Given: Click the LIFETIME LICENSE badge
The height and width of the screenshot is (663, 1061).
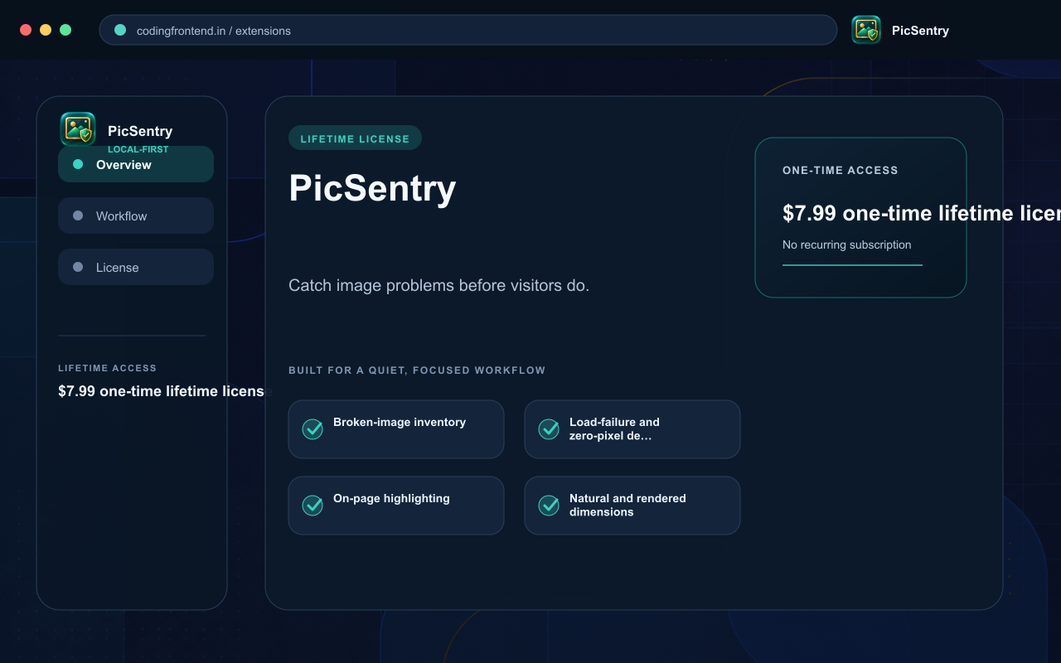Looking at the screenshot, I should (x=355, y=138).
